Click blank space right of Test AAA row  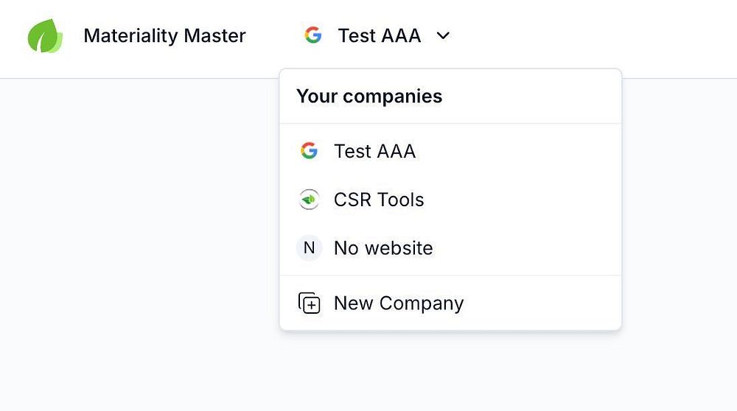pos(531,151)
